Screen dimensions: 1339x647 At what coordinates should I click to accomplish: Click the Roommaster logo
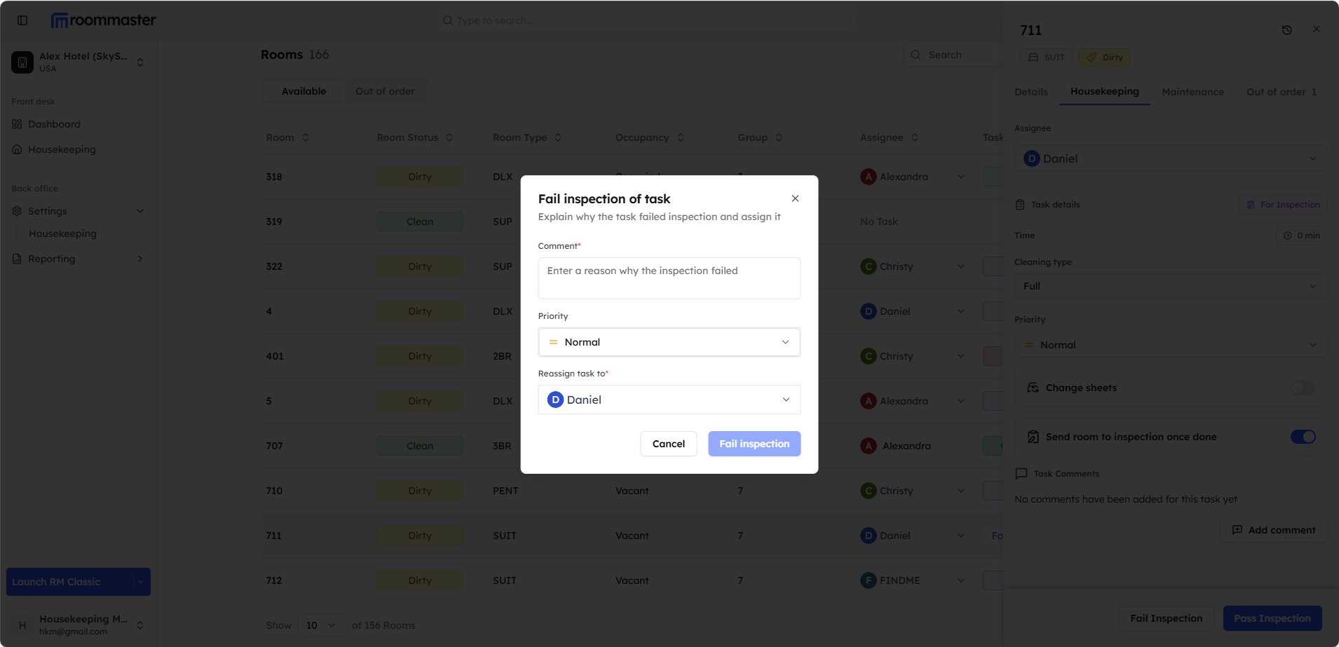coord(103,20)
